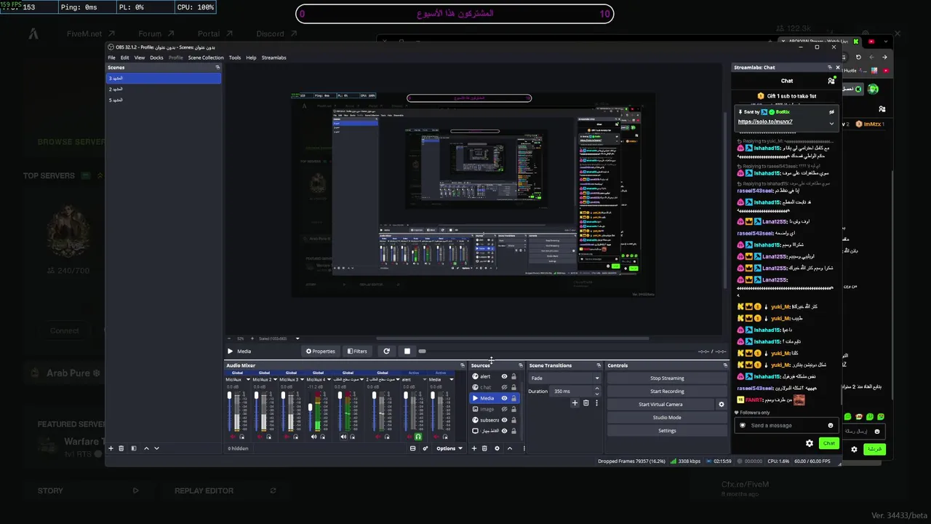Open the Docks menu
Viewport: 931px width, 524px height.
tap(156, 57)
